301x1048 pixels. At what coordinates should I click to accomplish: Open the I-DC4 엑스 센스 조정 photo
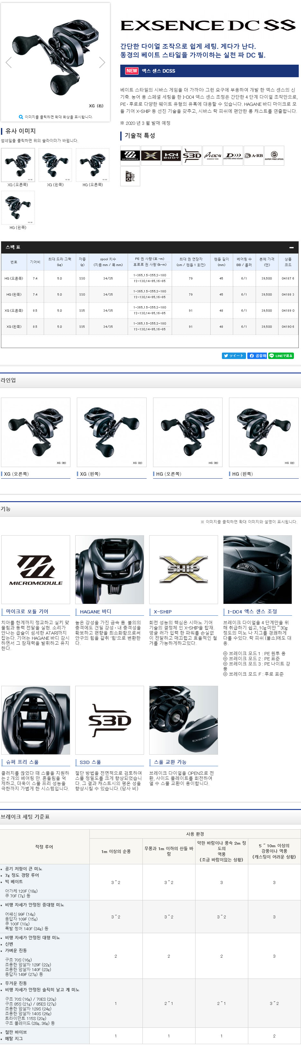point(258,570)
